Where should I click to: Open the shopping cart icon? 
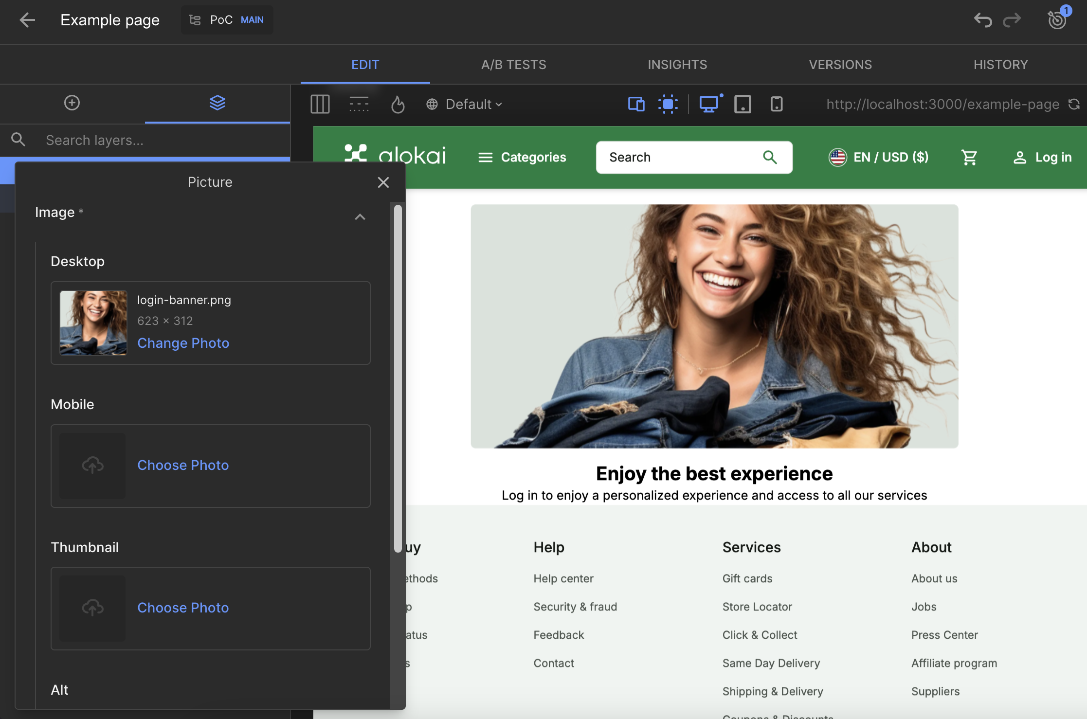[969, 157]
